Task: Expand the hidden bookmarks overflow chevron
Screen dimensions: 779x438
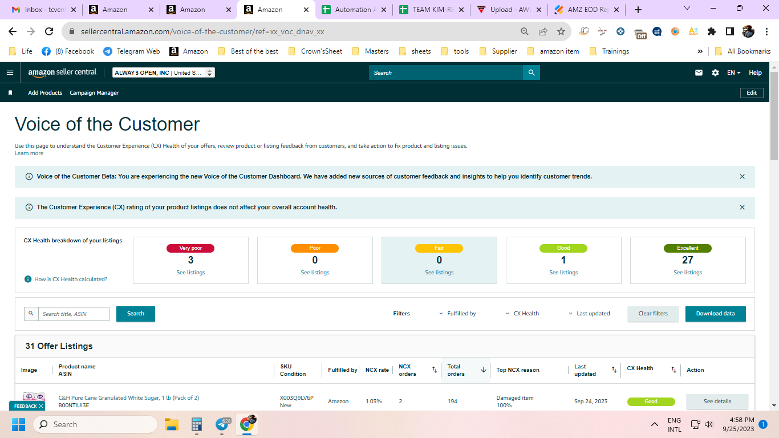Action: (700, 51)
